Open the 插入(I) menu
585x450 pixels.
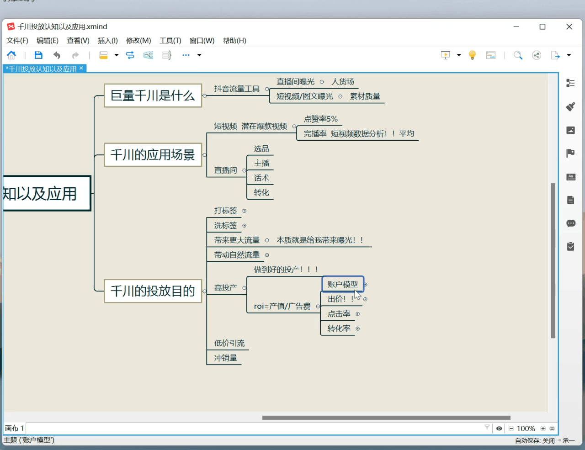coord(108,41)
